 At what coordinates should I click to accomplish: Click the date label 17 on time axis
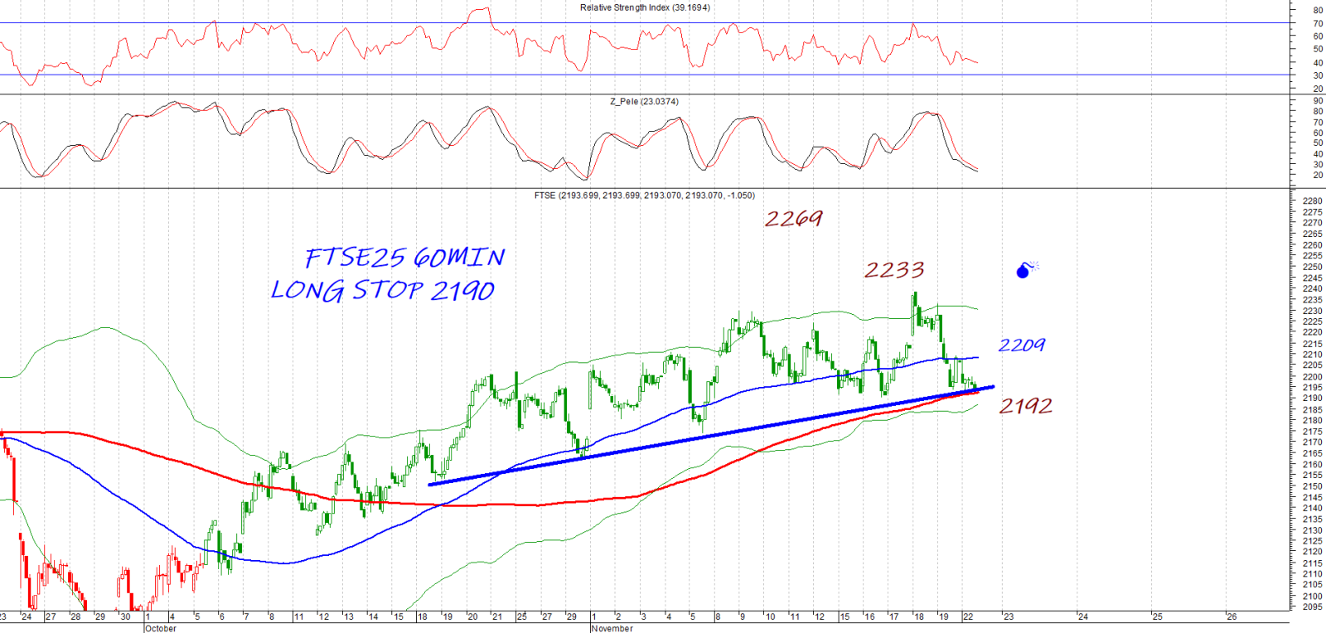(x=893, y=616)
